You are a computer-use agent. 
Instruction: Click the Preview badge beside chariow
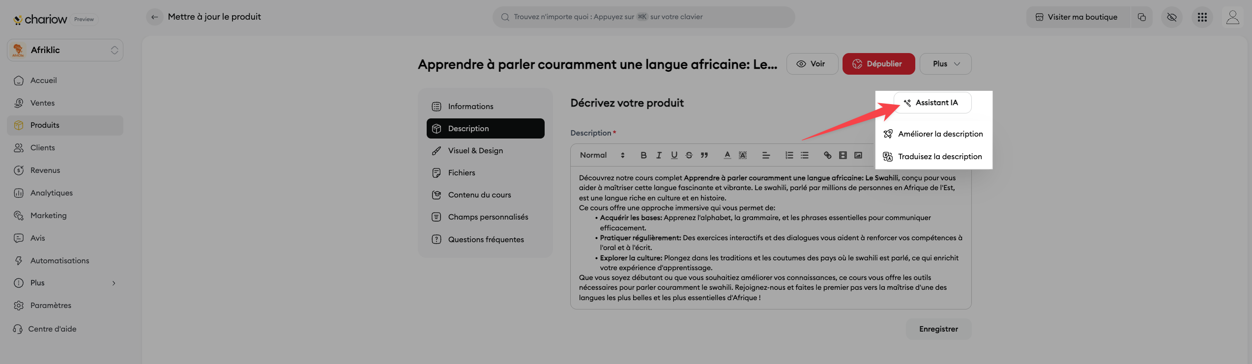click(84, 20)
